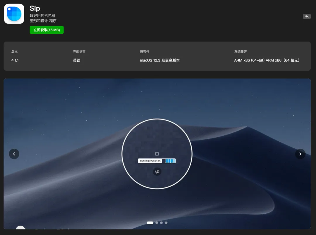The height and width of the screenshot is (235, 316).
Task: Click the back arrow button at top right
Action: pyautogui.click(x=307, y=16)
